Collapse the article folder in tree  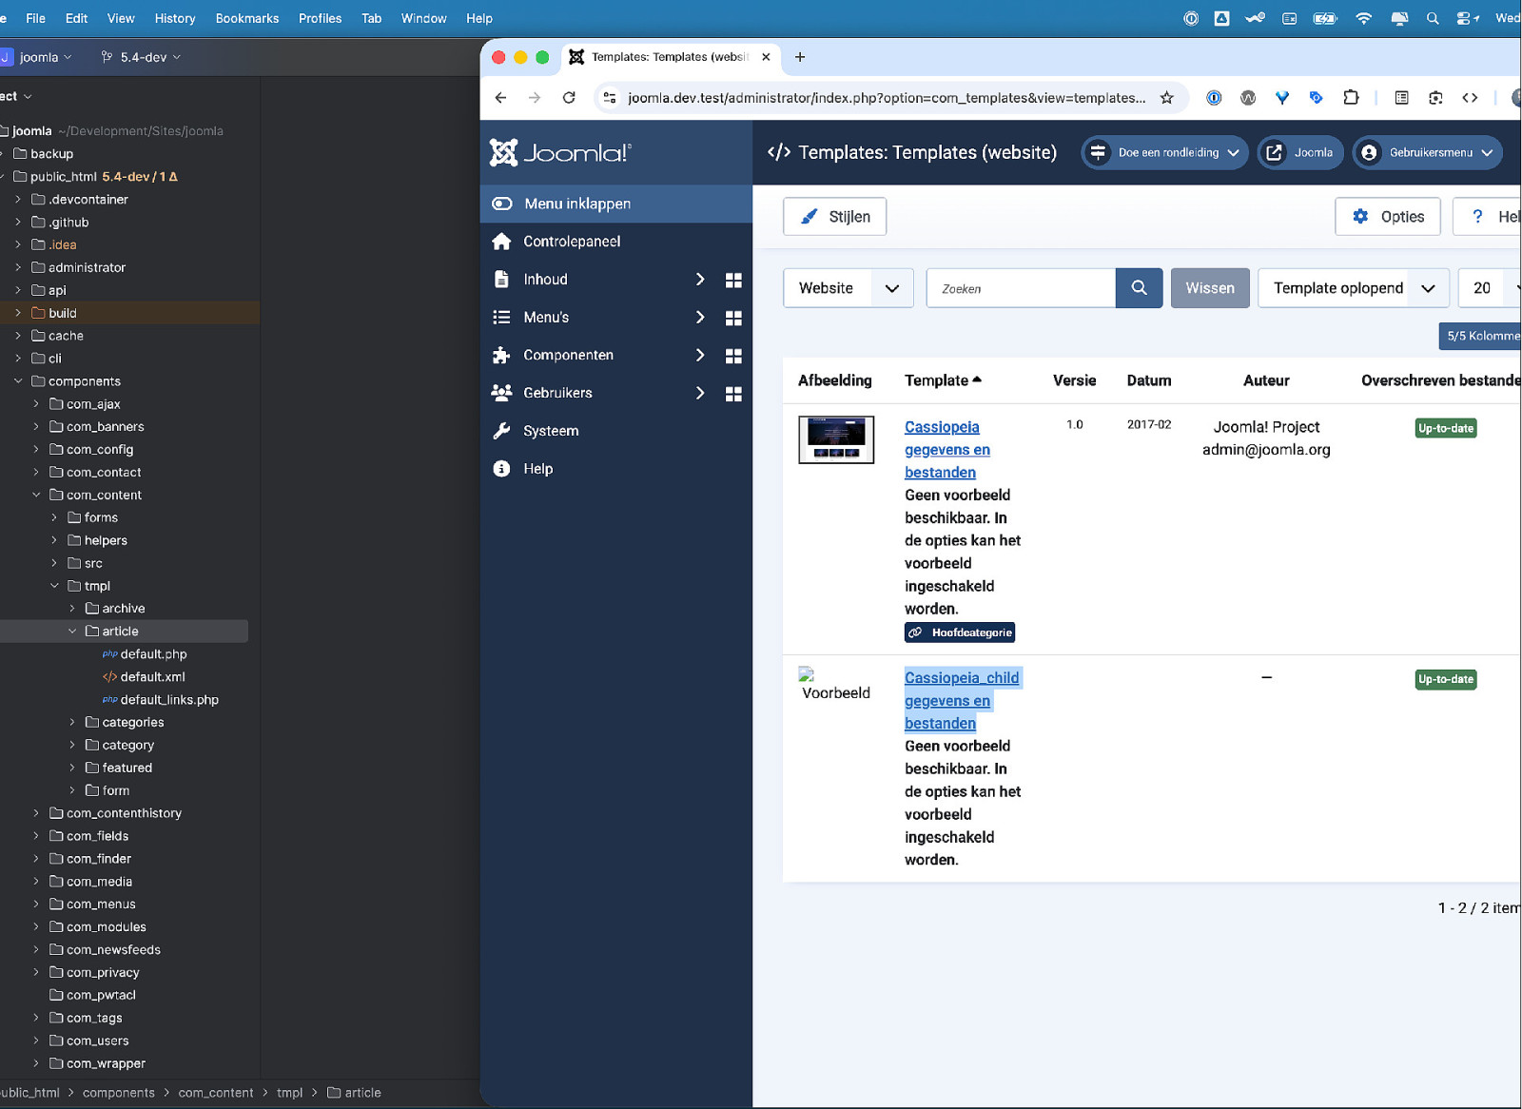pos(72,632)
